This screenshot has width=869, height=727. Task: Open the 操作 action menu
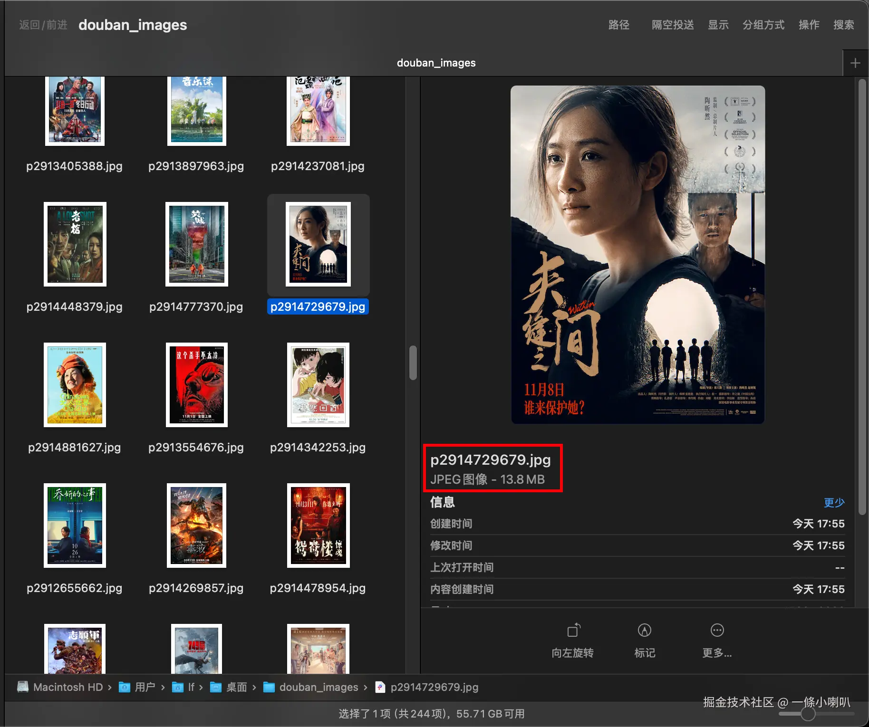pos(809,25)
